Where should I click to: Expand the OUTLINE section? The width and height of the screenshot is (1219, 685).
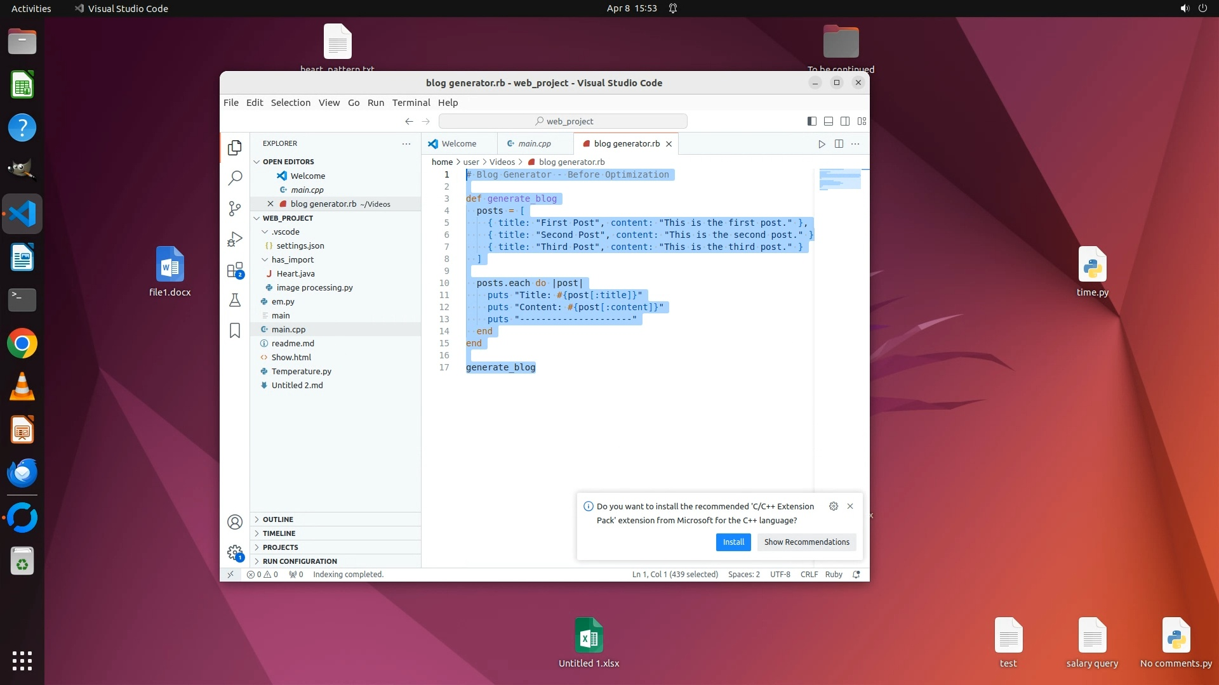click(278, 519)
